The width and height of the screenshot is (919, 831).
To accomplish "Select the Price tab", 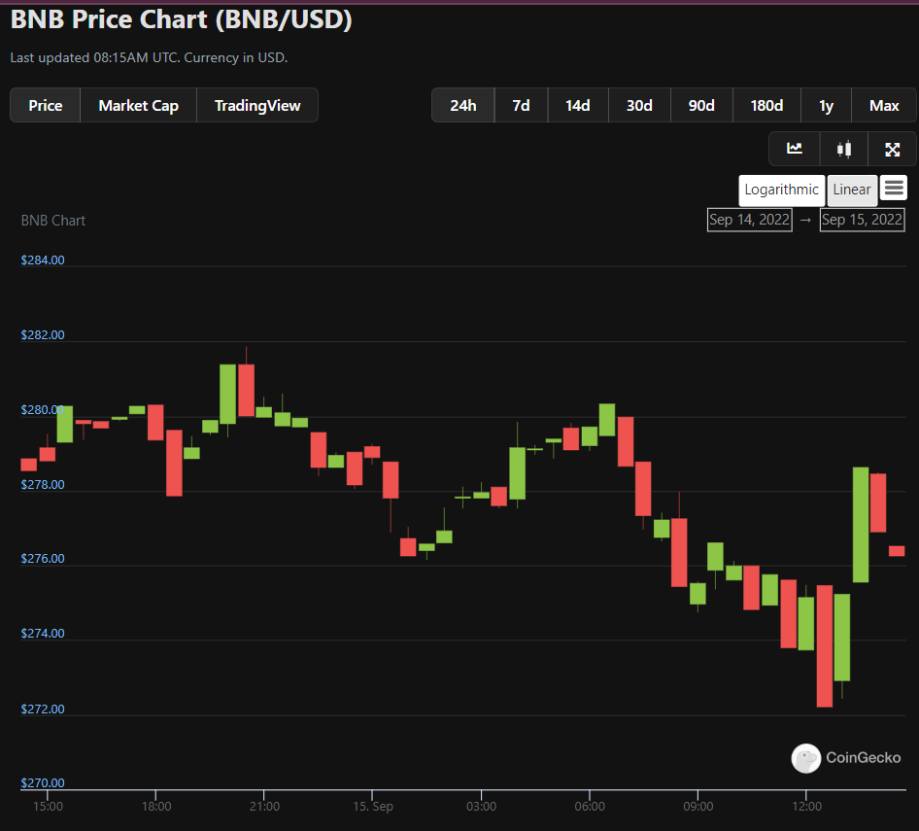I will [45, 106].
